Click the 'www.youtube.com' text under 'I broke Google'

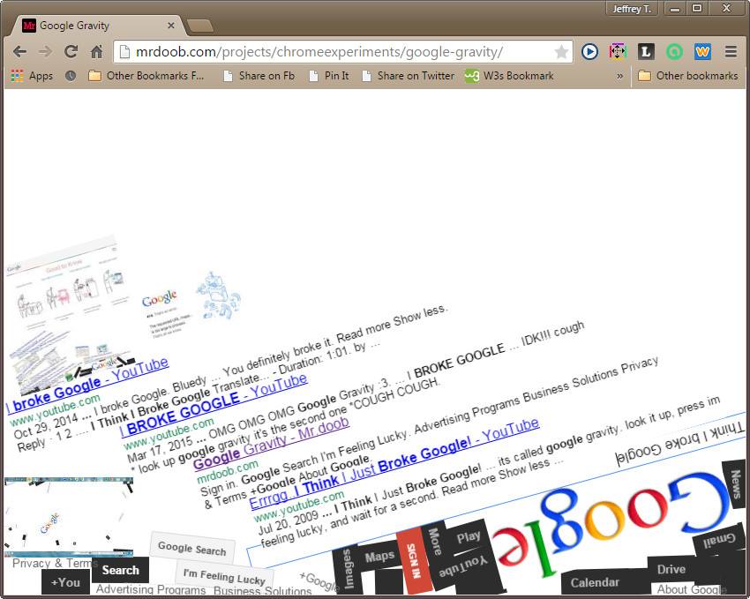55,410
